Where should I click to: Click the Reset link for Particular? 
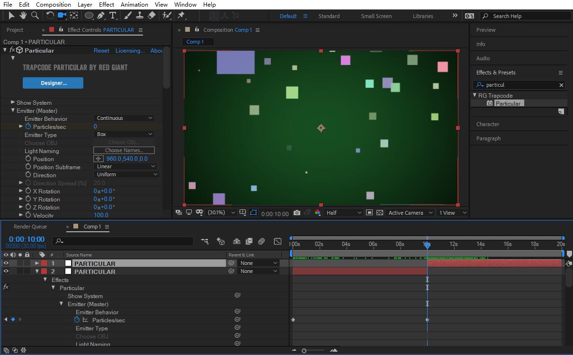coord(101,50)
